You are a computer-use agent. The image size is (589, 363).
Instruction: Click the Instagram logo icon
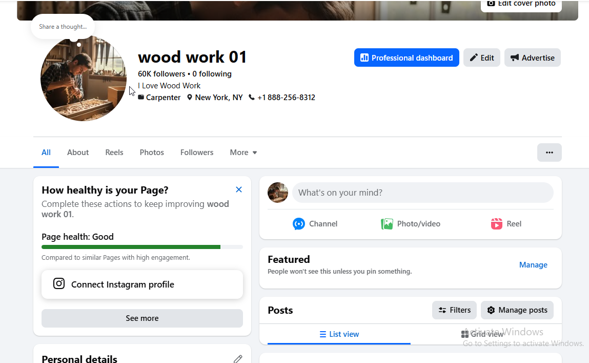point(59,283)
